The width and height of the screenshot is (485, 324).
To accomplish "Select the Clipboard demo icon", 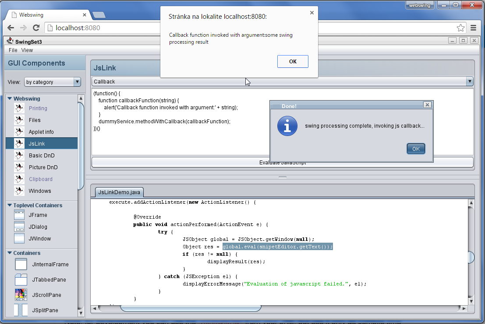I will tap(19, 179).
